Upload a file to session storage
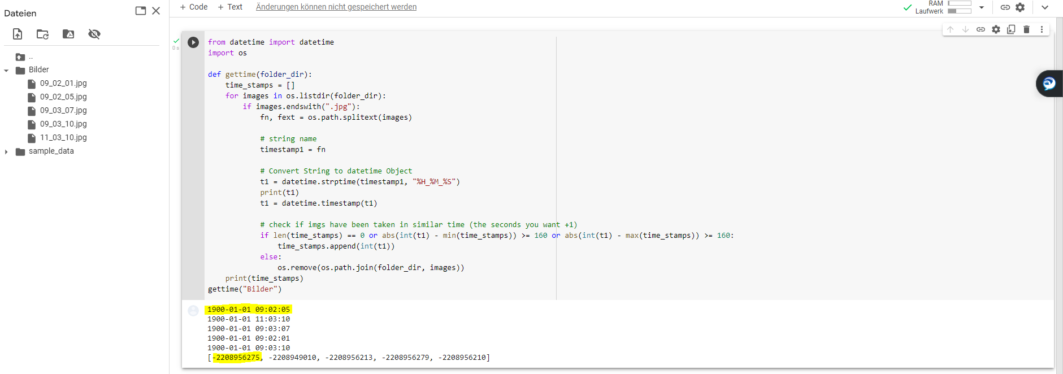The width and height of the screenshot is (1063, 374). pos(18,34)
